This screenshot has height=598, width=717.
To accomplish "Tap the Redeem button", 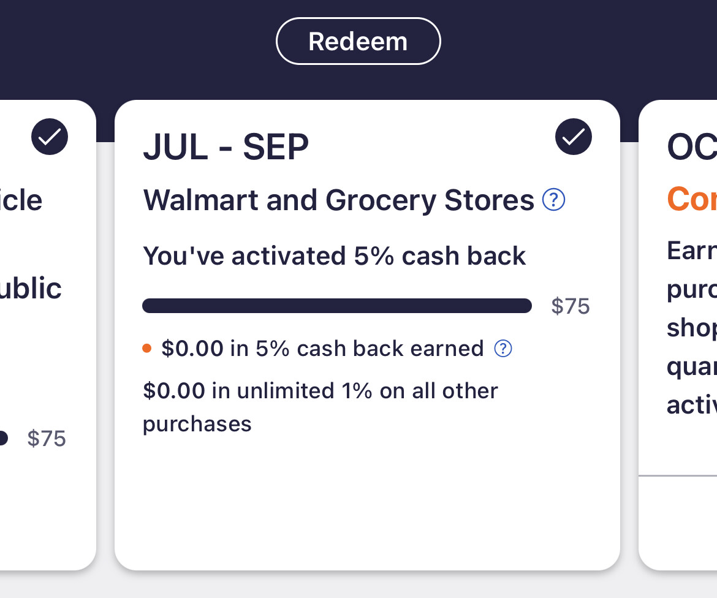I will click(x=358, y=41).
